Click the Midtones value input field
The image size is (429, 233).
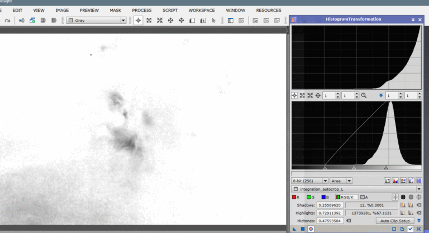coord(330,221)
